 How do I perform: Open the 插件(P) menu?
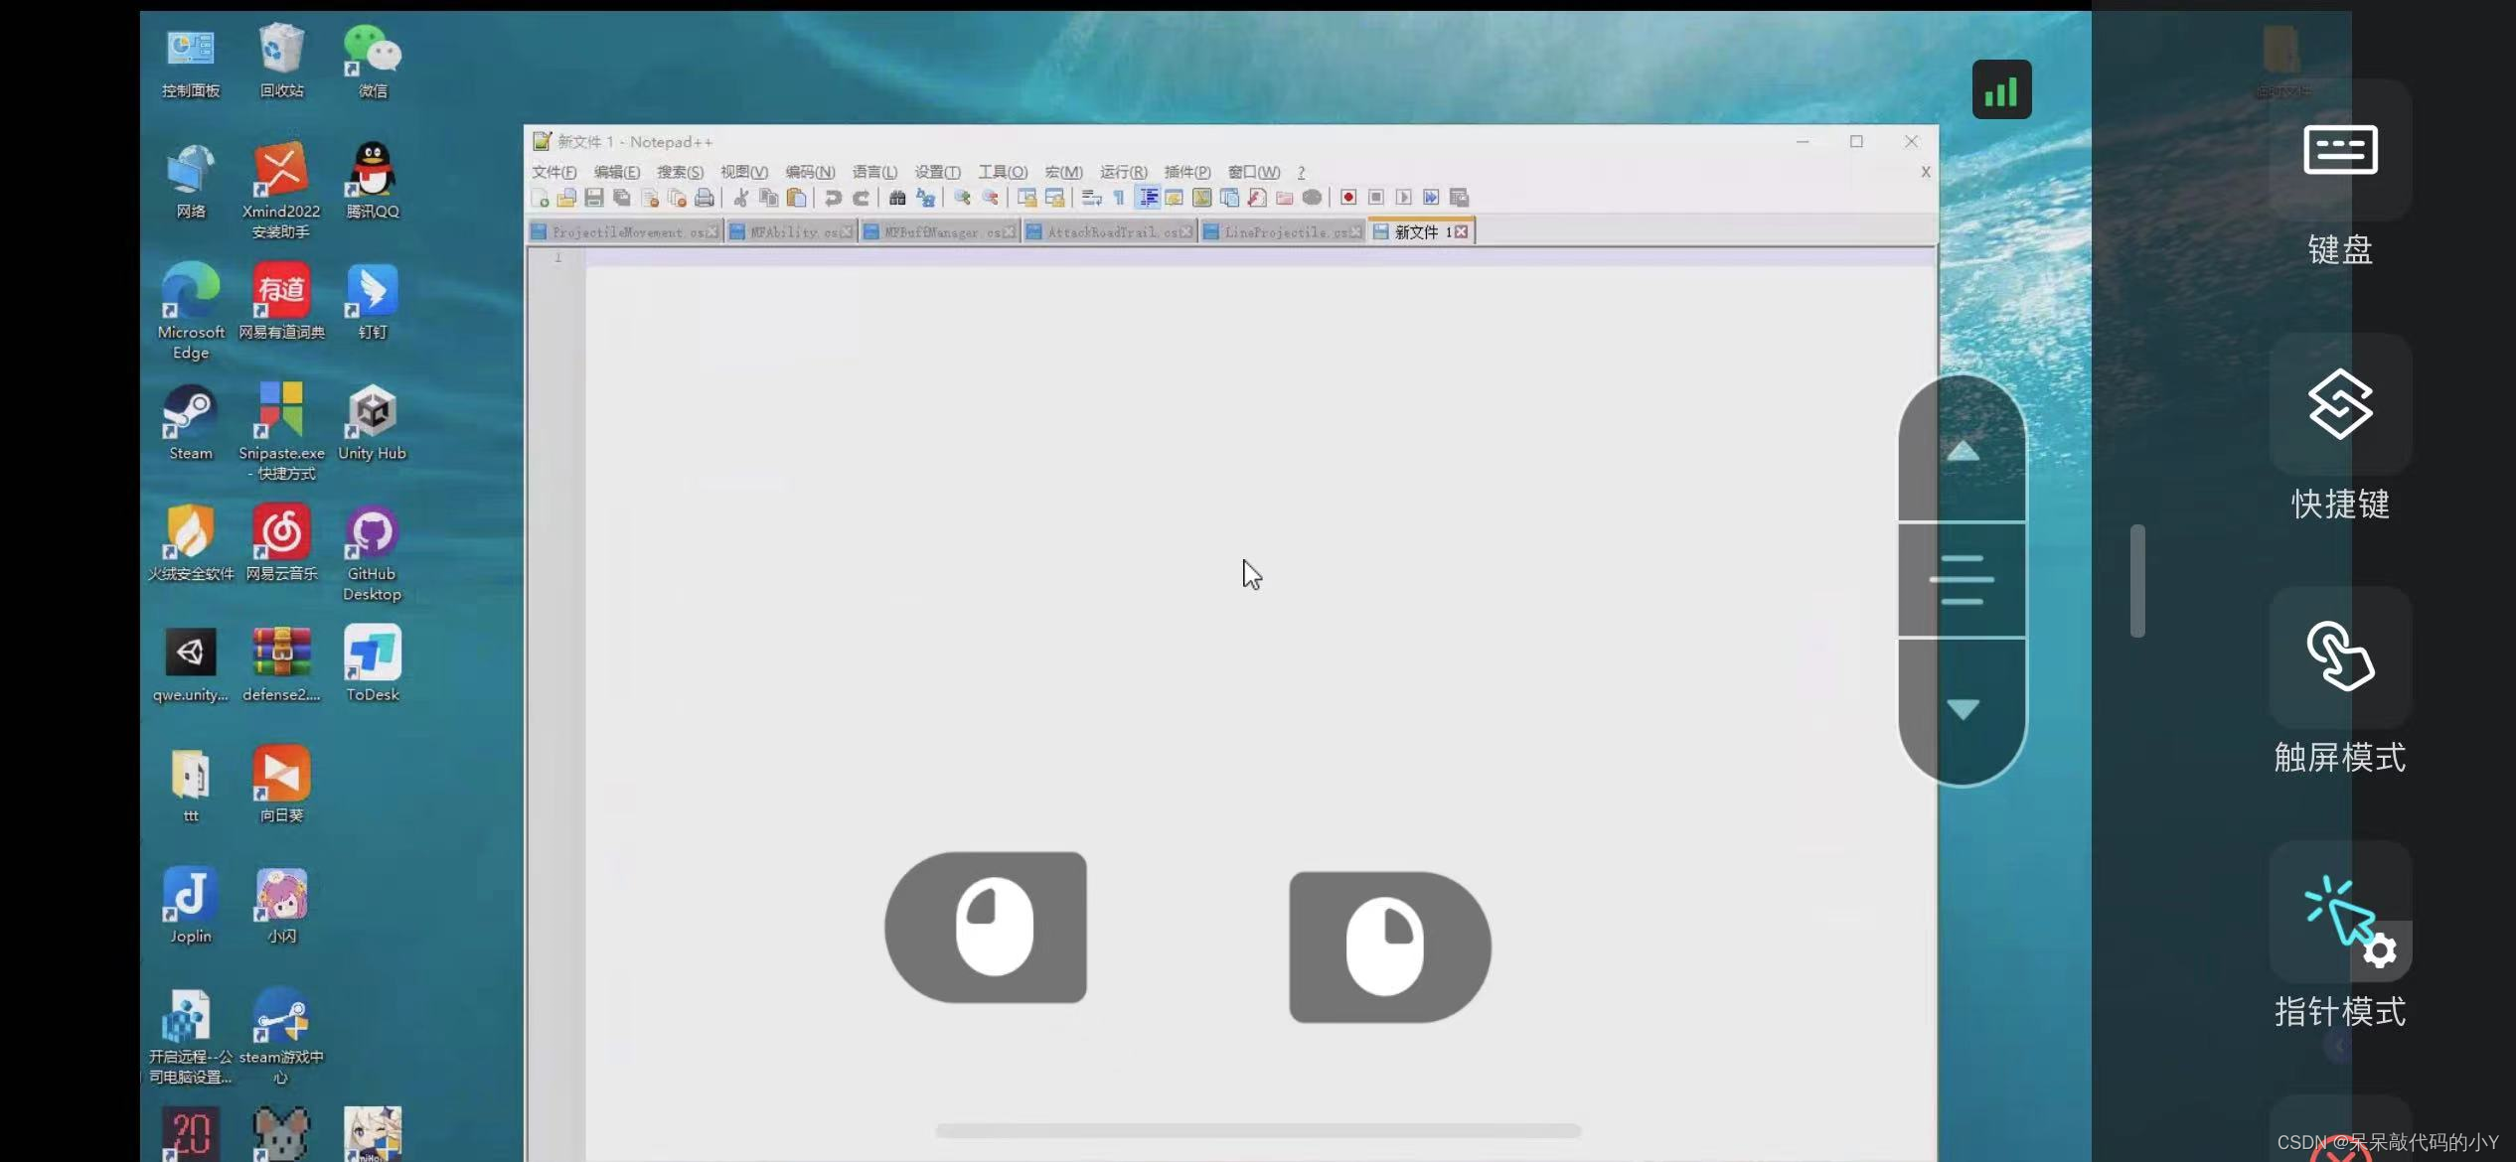[x=1187, y=172]
